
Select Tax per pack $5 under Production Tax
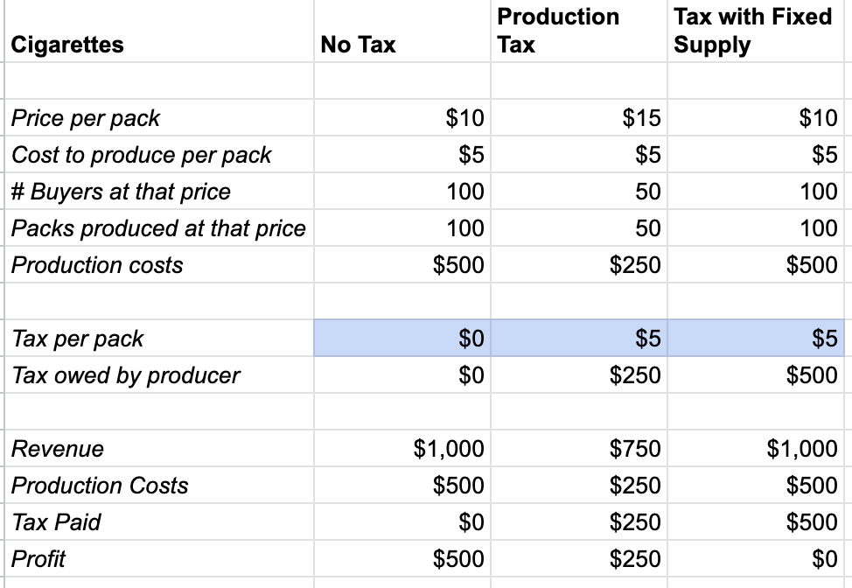coord(579,338)
